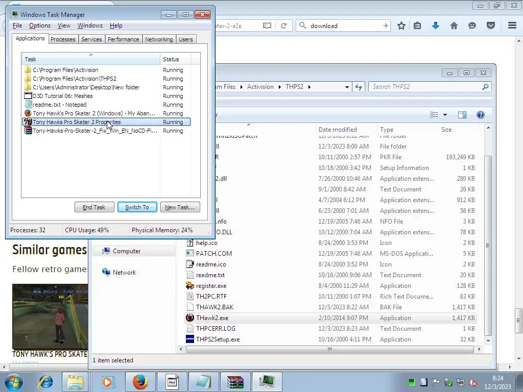The height and width of the screenshot is (392, 523).
Task: Switch to Firefox taskbar icon
Action: (x=140, y=382)
